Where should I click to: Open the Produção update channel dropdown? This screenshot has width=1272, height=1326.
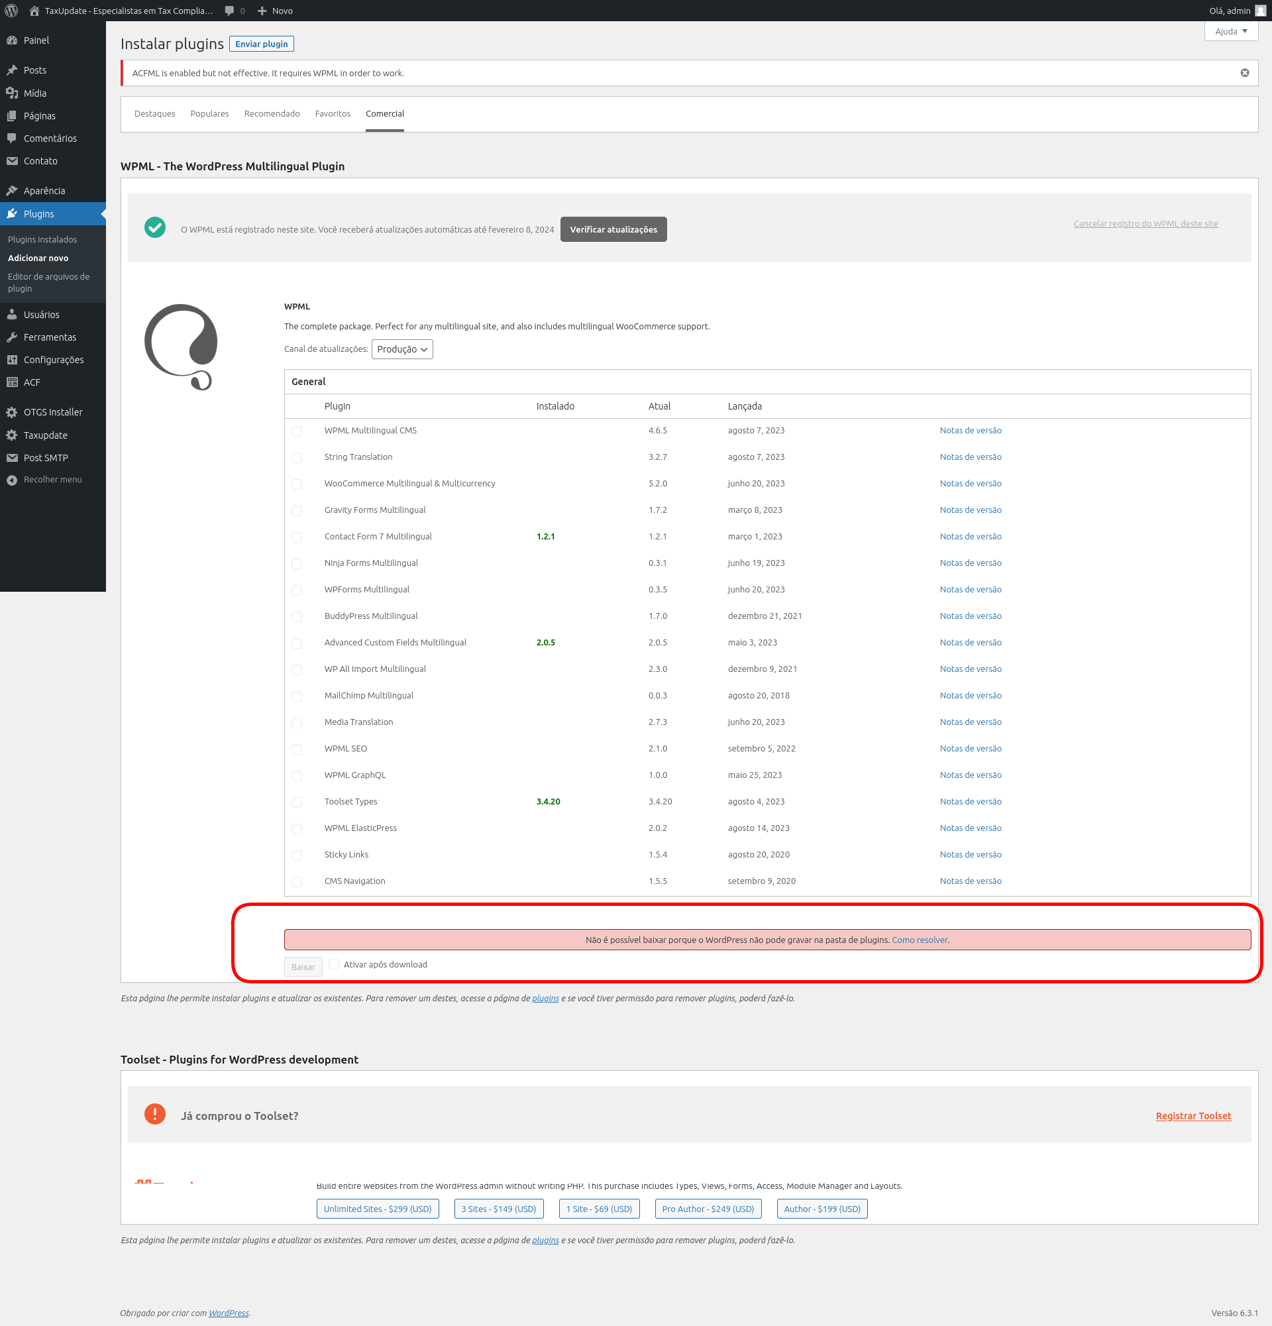(x=401, y=349)
